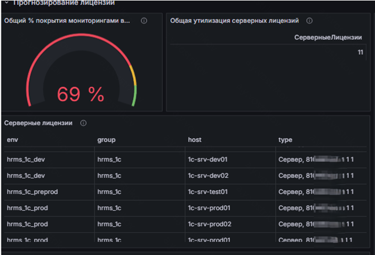Sort table by host column header
The width and height of the screenshot is (375, 255).
(195, 140)
